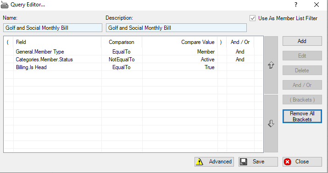This screenshot has width=328, height=173.
Task: Click the yellow warning Advanced icon
Action: [200, 162]
